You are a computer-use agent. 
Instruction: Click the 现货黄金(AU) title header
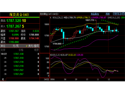[x=19, y=15]
